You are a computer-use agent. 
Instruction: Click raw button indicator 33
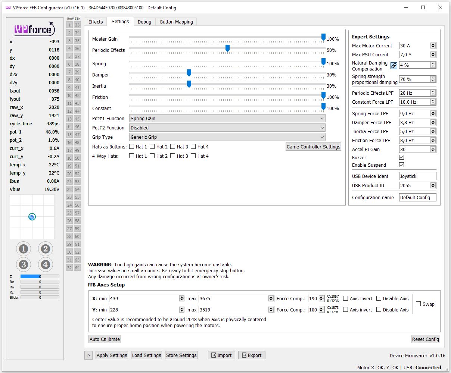[x=77, y=25]
